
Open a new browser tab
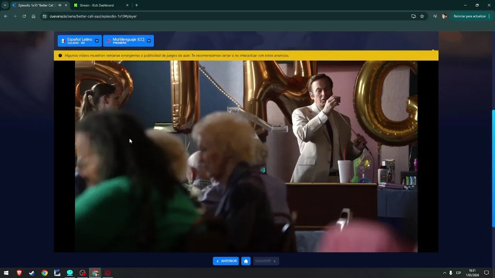[137, 5]
